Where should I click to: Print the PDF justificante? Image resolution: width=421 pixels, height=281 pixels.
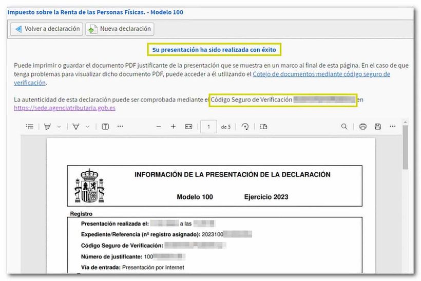(x=363, y=127)
